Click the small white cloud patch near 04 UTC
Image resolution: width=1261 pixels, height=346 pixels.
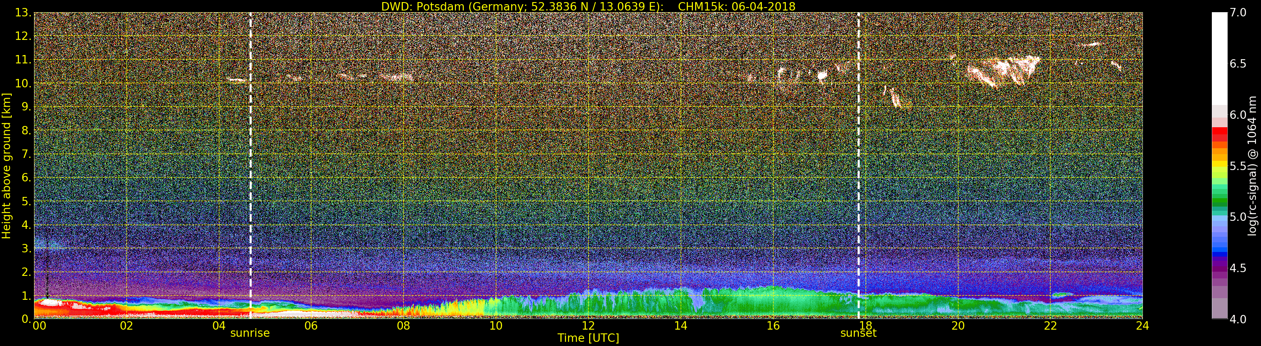237,80
